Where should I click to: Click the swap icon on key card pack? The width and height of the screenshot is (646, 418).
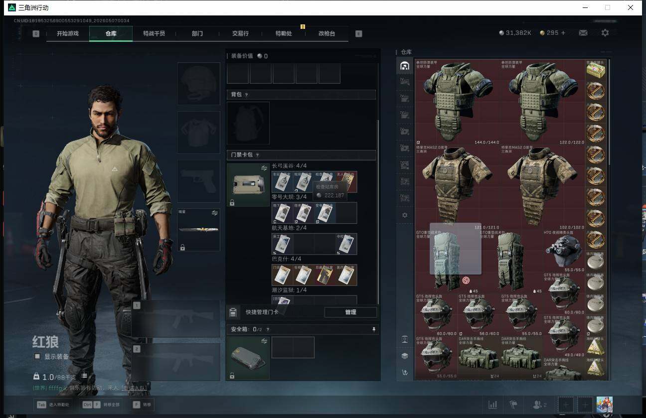click(264, 168)
